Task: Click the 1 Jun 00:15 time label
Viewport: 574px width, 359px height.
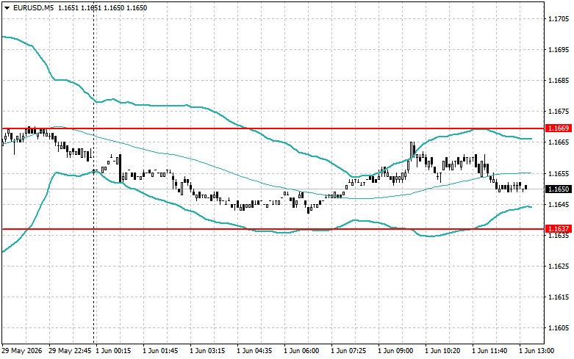Action: tap(113, 351)
